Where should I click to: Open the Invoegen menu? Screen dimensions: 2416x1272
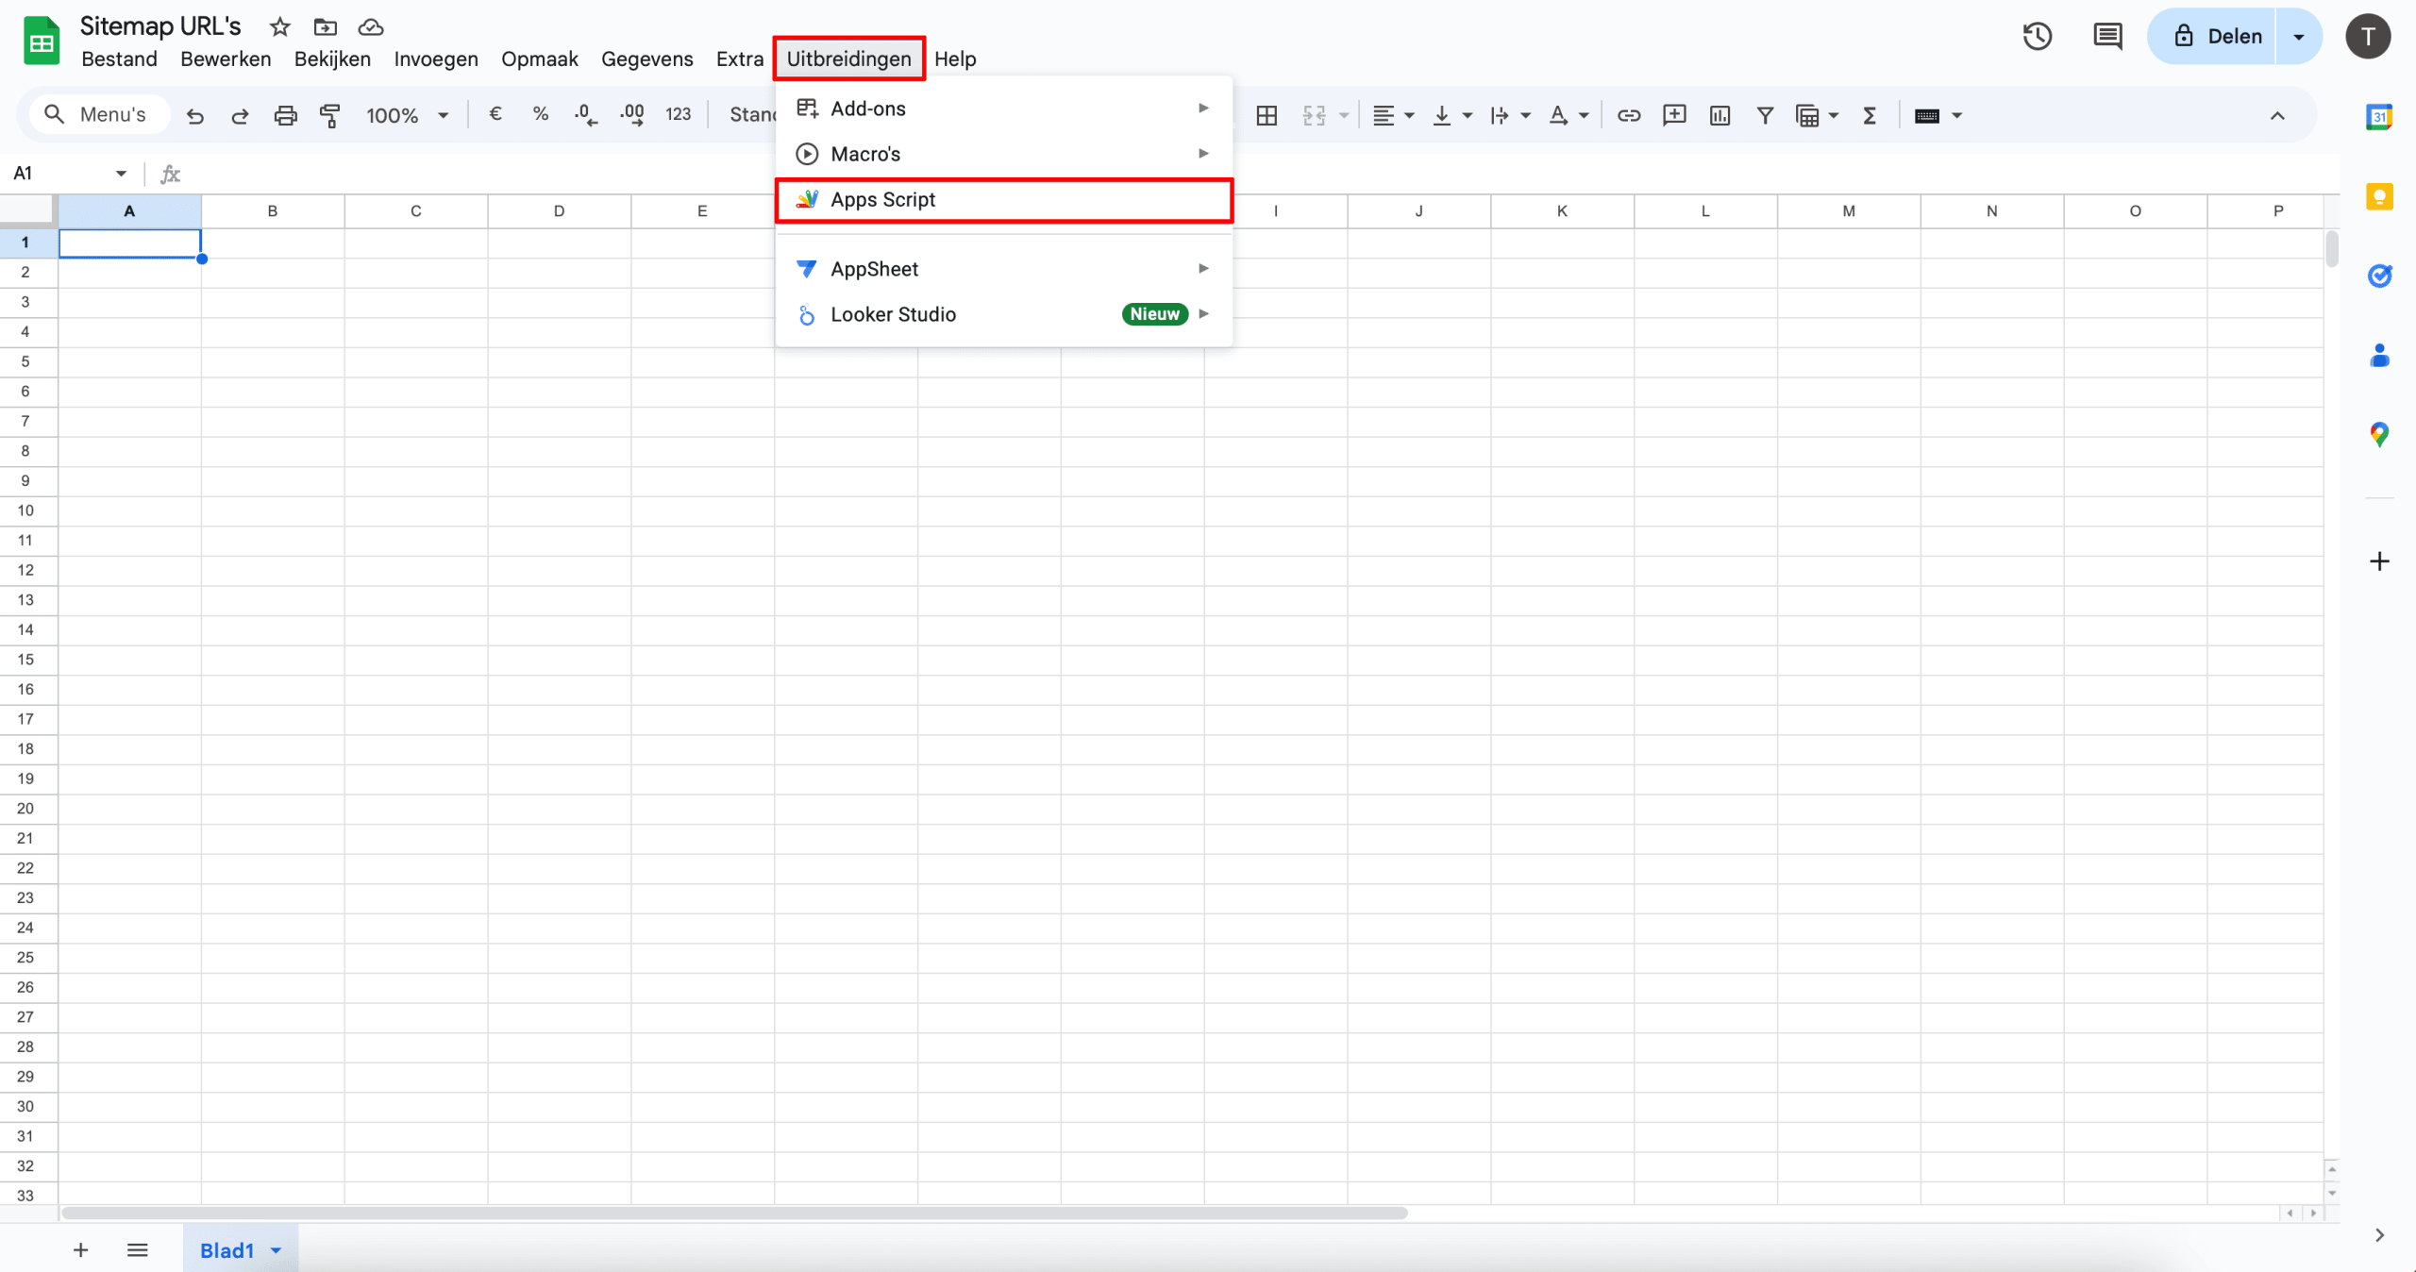click(x=436, y=59)
